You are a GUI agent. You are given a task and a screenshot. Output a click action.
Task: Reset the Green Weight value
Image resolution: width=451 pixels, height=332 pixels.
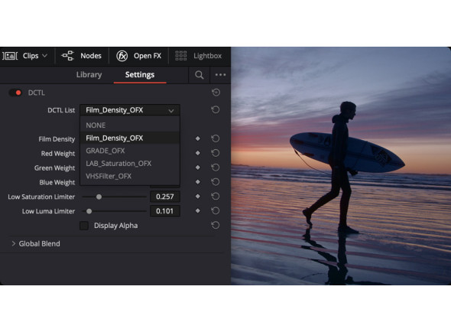(216, 168)
